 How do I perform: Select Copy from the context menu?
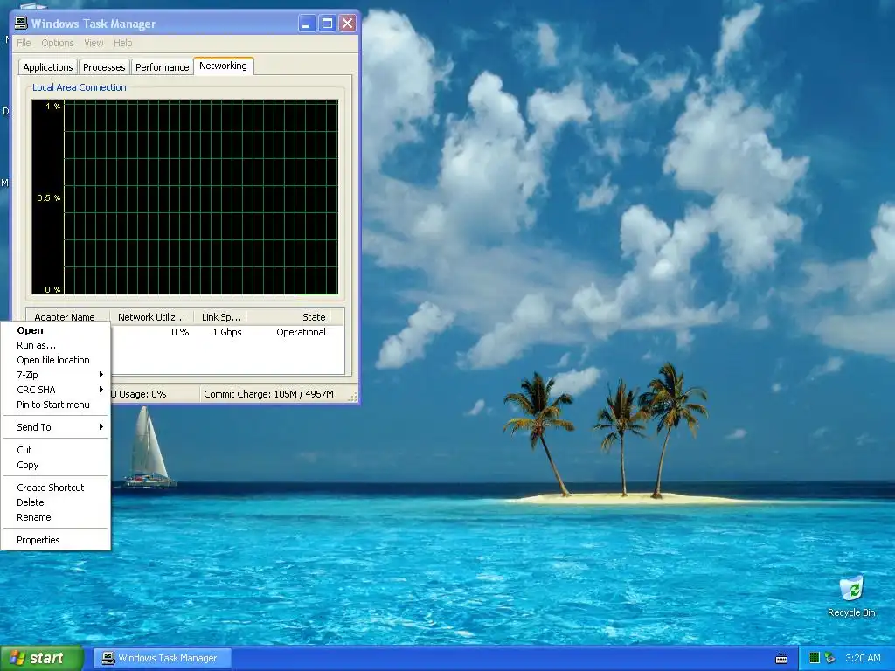coord(55,465)
